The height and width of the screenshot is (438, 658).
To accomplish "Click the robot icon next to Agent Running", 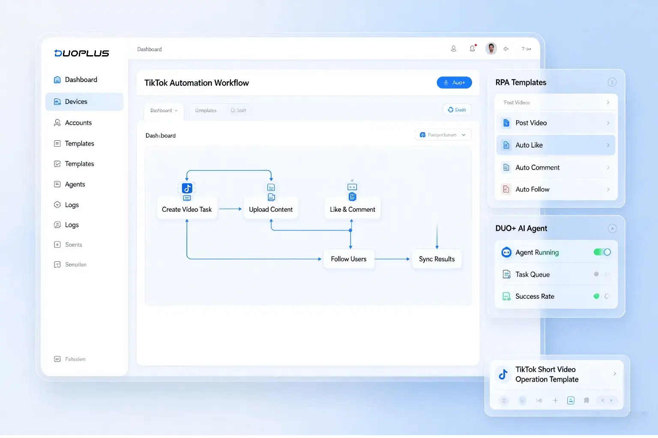I will pyautogui.click(x=506, y=252).
